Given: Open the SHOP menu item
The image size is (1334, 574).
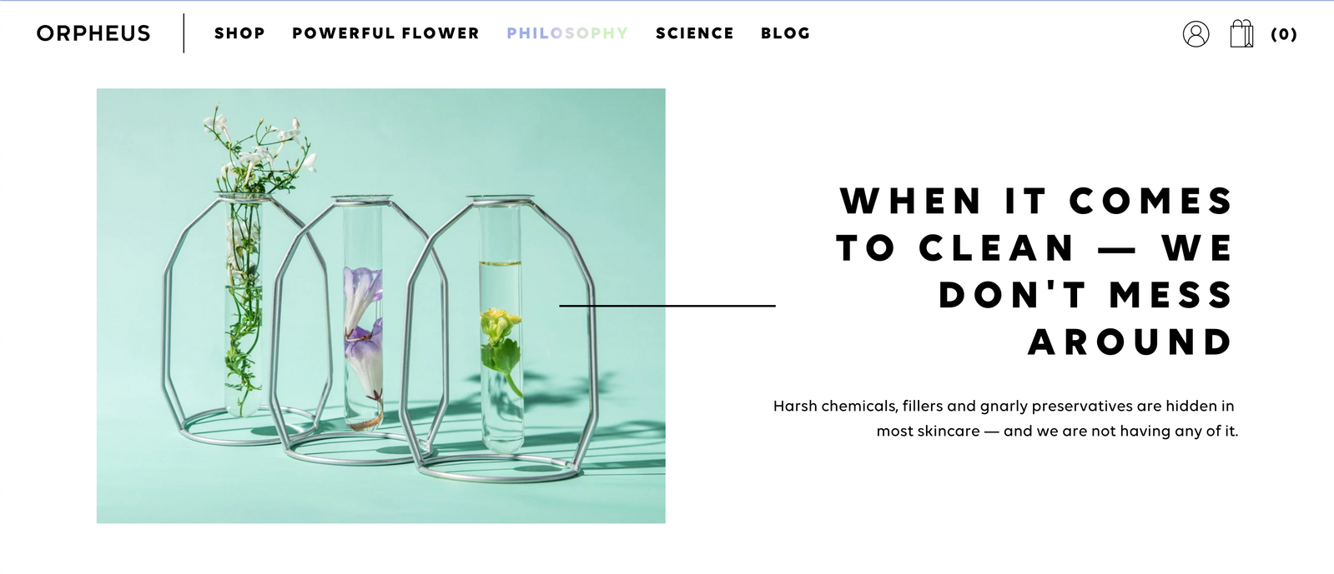Looking at the screenshot, I should [239, 33].
